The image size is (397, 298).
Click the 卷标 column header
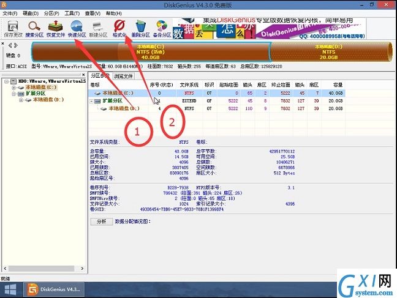click(95, 85)
